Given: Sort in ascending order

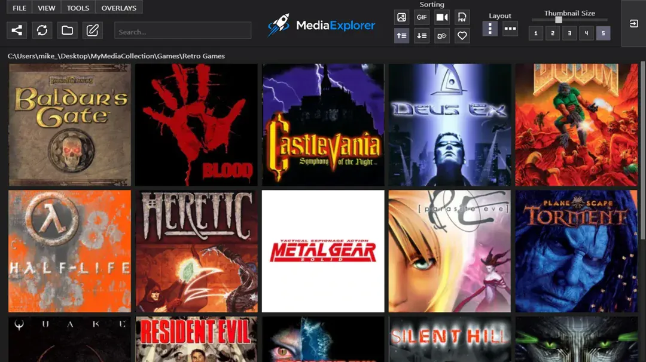Looking at the screenshot, I should (401, 36).
